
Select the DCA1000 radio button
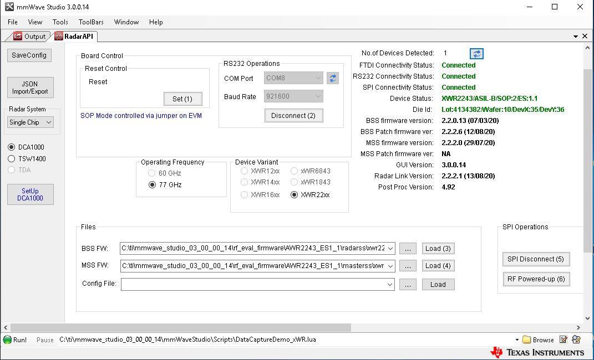pyautogui.click(x=11, y=147)
